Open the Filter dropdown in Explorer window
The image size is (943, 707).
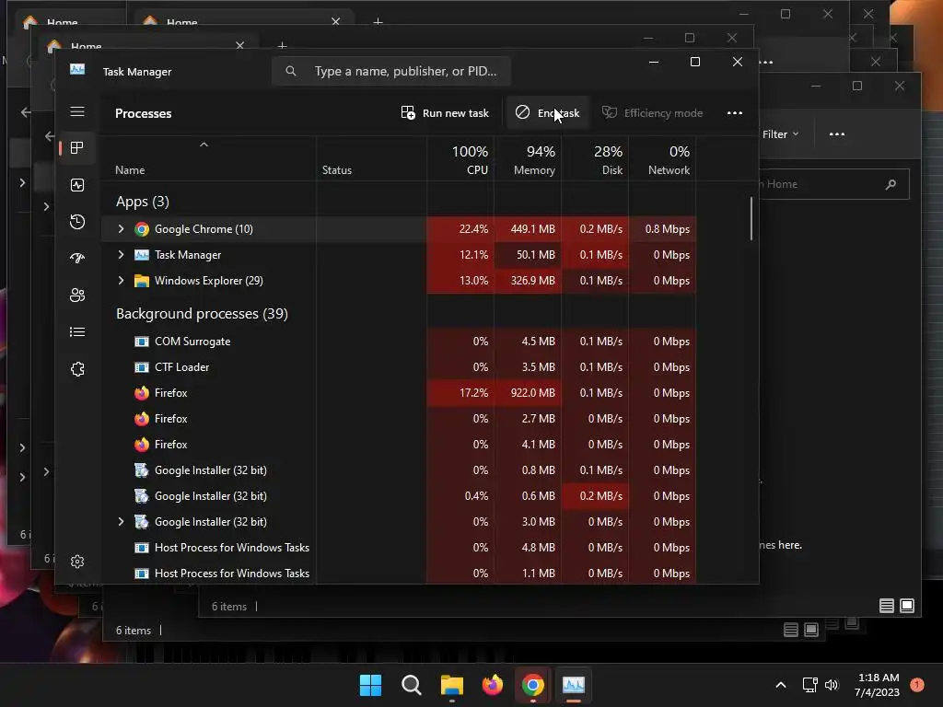(x=780, y=134)
